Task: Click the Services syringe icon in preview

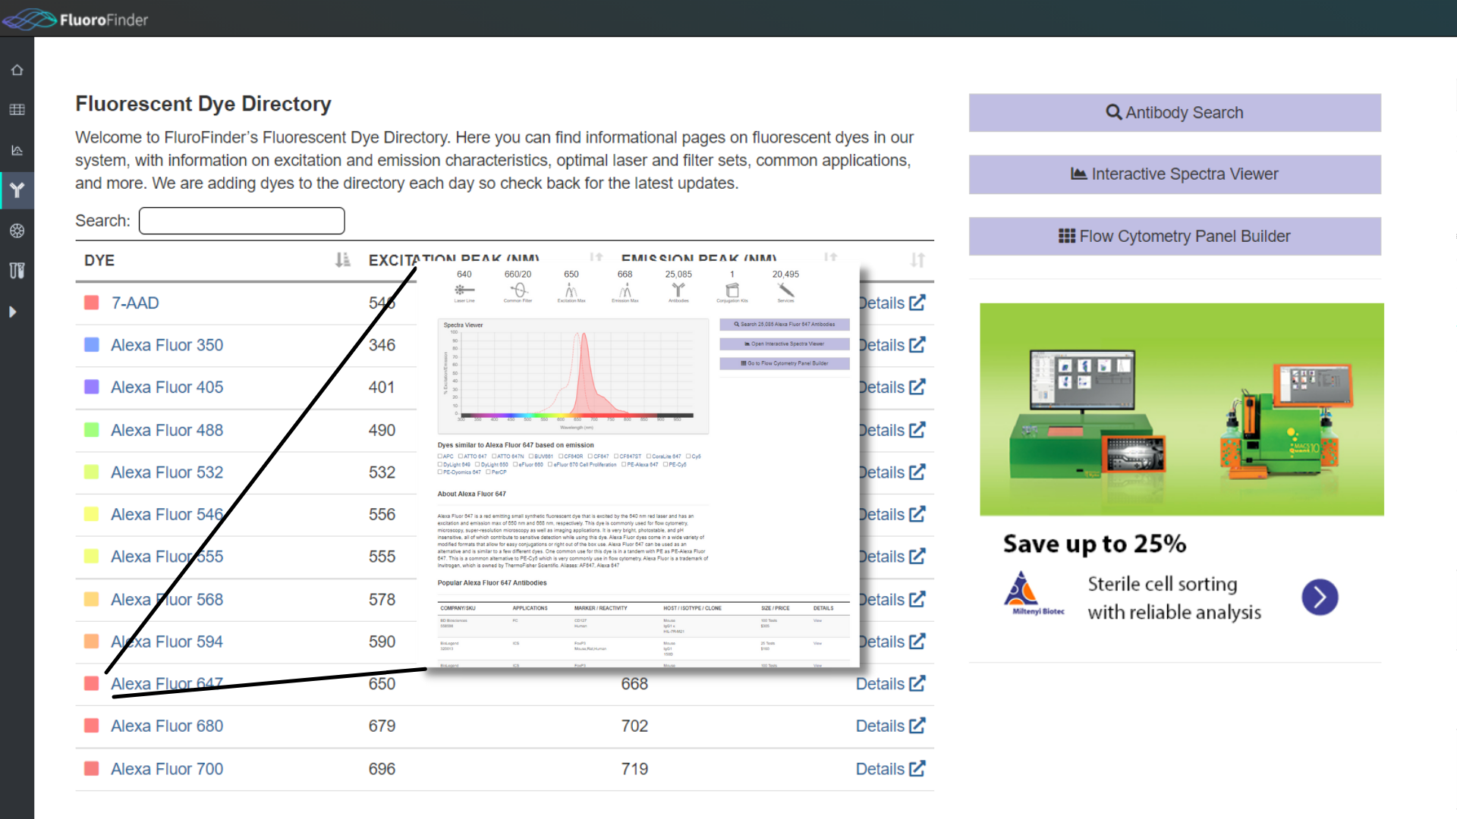Action: [785, 290]
